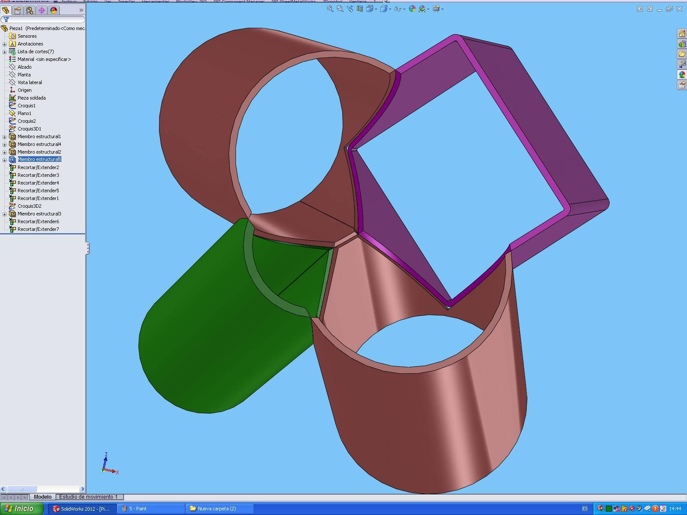This screenshot has width=687, height=515.
Task: Select Recortar/Extender5 feature
Action: tap(38, 191)
